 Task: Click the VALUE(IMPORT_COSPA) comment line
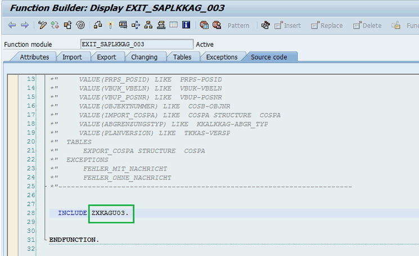point(166,115)
